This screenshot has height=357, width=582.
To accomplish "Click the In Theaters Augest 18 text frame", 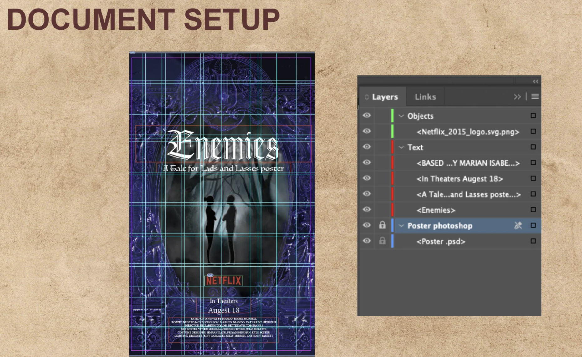I will click(x=224, y=306).
